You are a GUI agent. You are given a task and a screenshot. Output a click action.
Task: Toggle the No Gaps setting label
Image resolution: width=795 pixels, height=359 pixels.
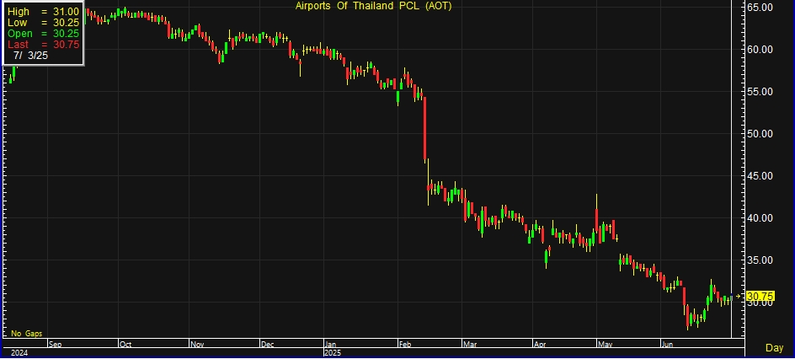click(x=26, y=334)
